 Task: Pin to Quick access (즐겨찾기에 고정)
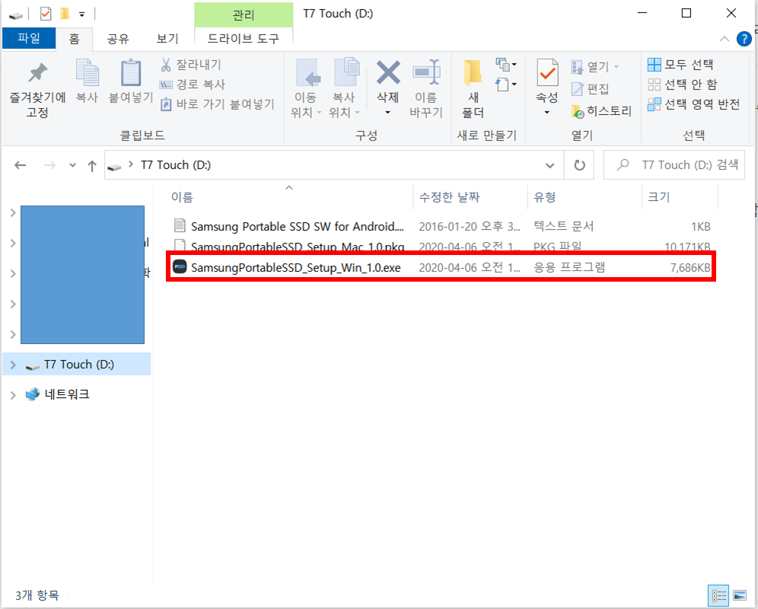(37, 91)
